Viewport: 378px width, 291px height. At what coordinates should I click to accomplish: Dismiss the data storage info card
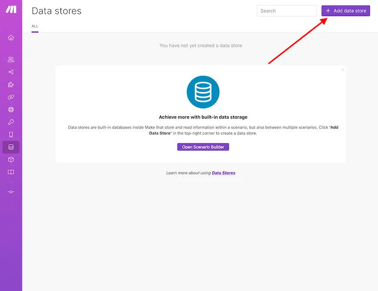coord(343,70)
